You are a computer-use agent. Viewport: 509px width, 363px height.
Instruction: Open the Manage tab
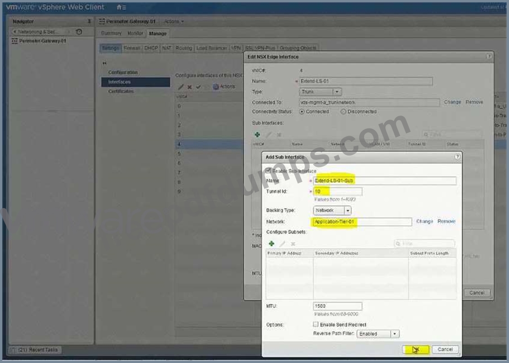[x=158, y=33]
